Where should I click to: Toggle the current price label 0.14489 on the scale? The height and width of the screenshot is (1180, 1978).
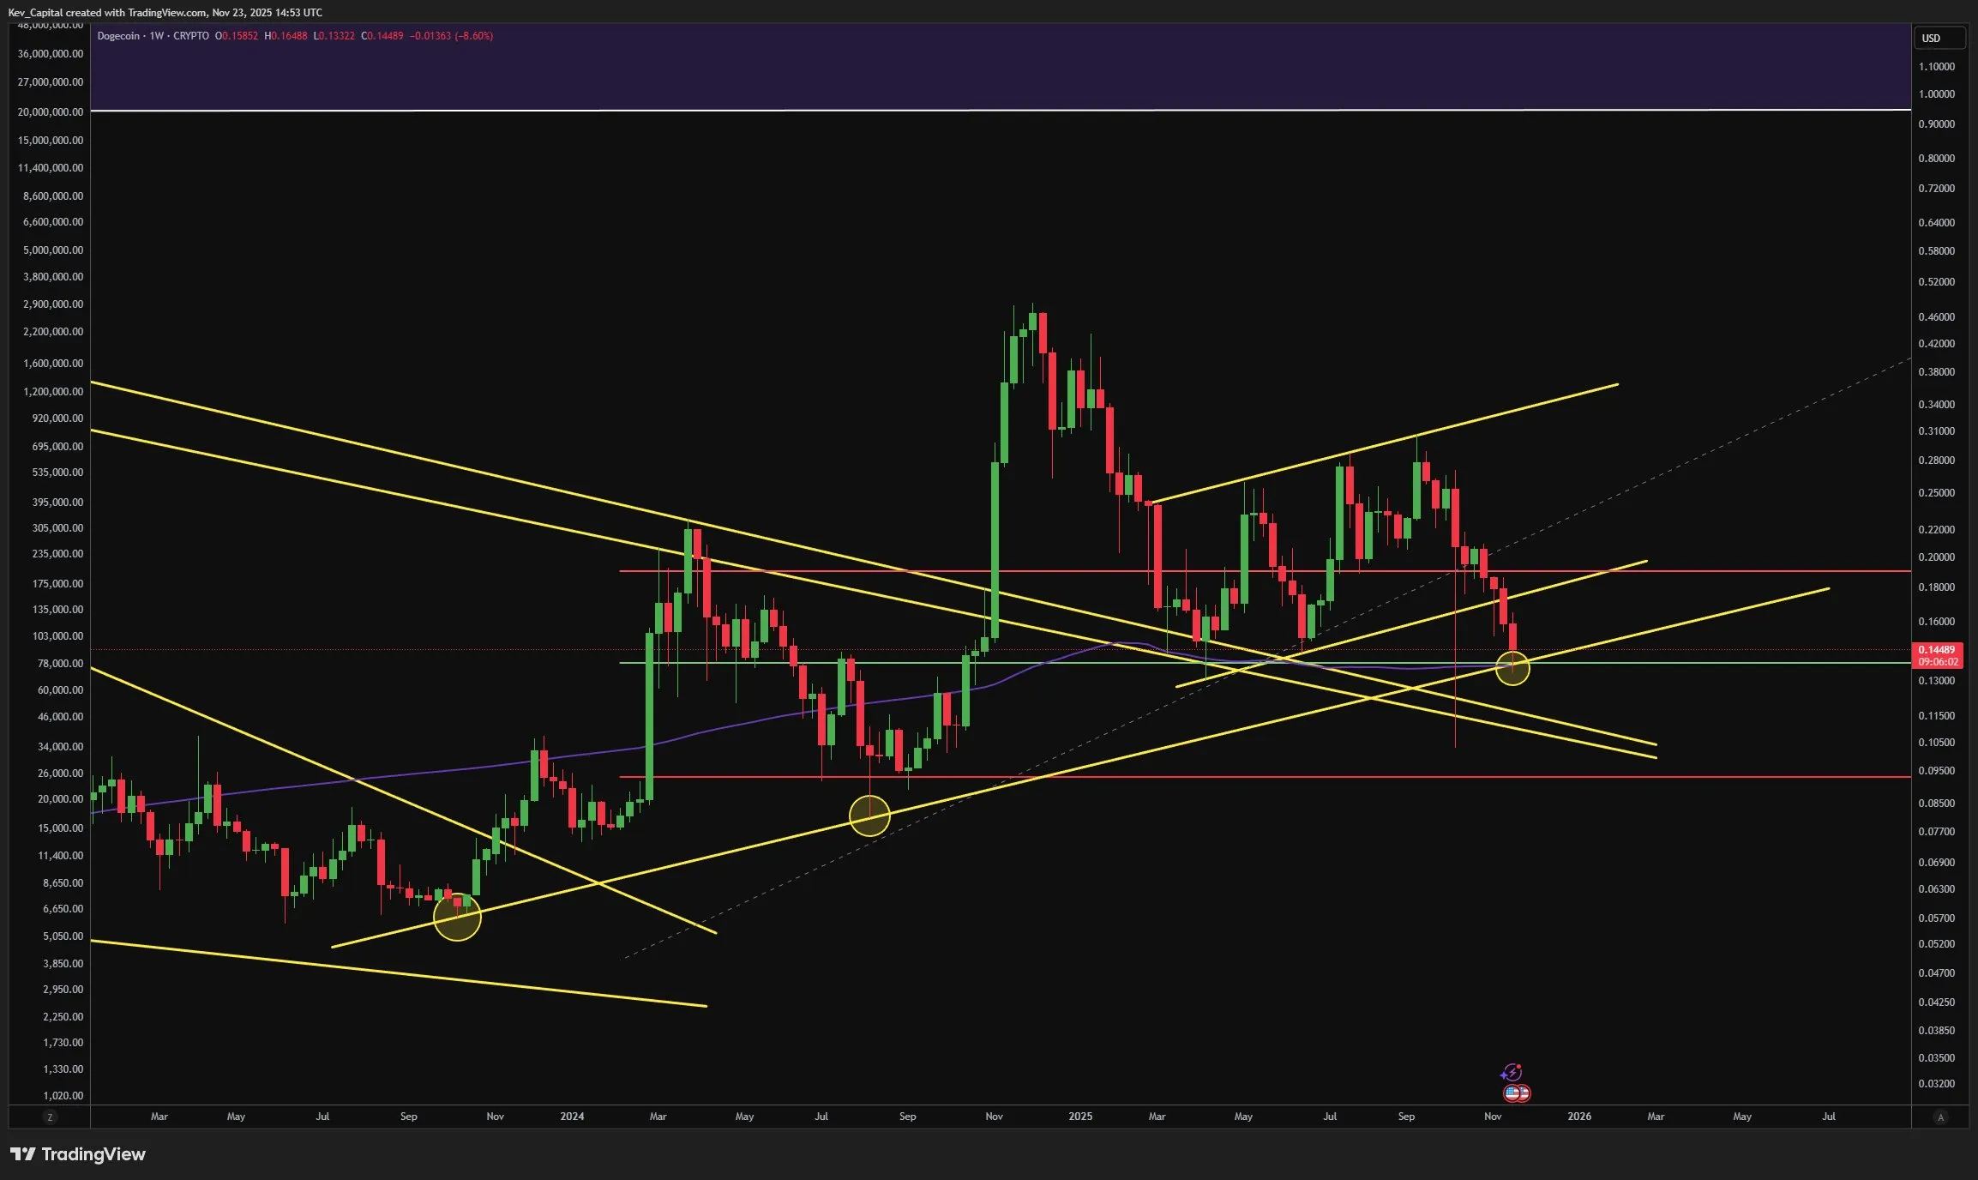[x=1939, y=650]
